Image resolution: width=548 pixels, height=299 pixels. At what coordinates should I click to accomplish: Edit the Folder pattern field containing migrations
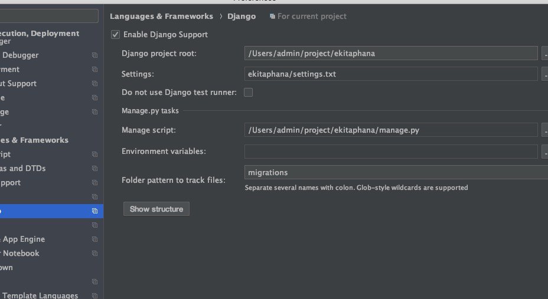pos(396,172)
